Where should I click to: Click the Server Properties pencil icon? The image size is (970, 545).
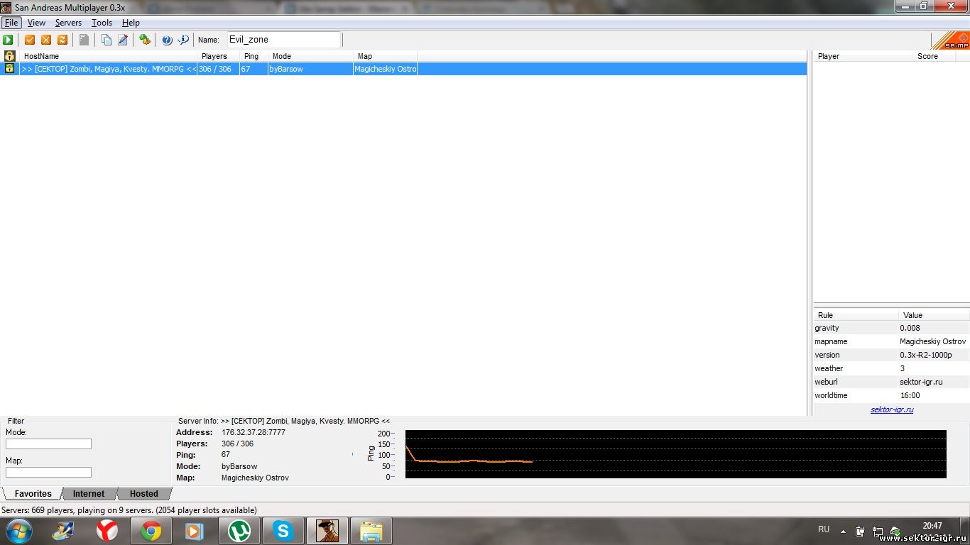[x=123, y=40]
